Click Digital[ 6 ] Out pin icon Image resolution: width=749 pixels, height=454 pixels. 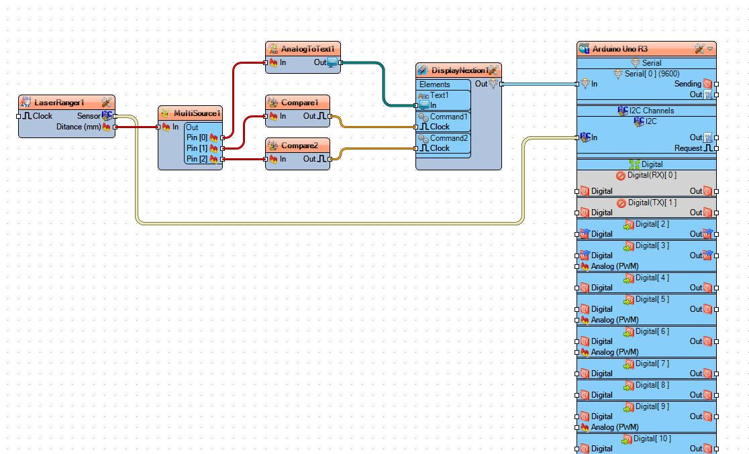pos(707,341)
